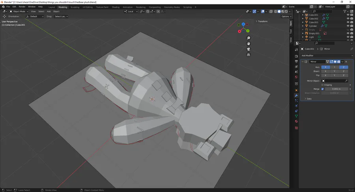
Task: Open the Item sidebar tab
Action: click(291, 23)
